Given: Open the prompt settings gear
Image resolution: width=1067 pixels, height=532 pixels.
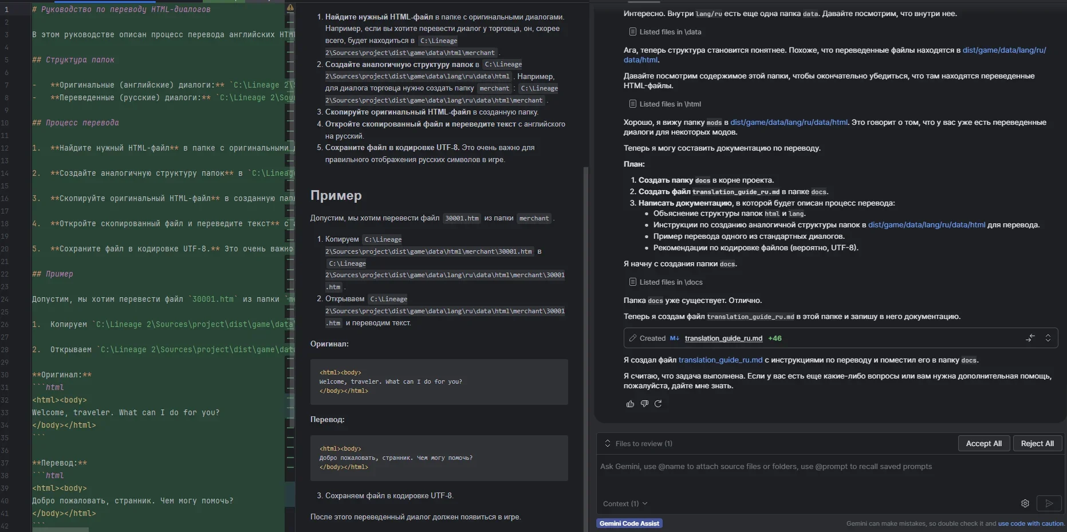Looking at the screenshot, I should [x=1026, y=503].
